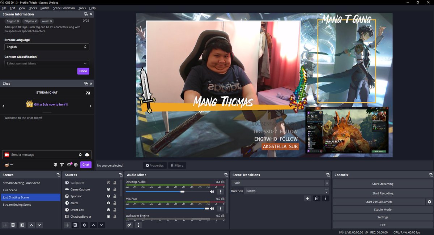Hide the Game Capture source

[108, 189]
